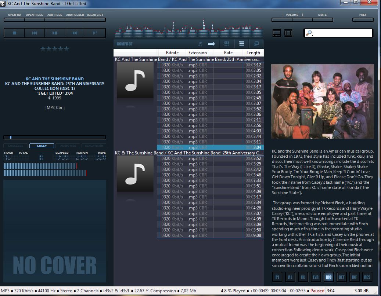This screenshot has width=381, height=296.
Task: Click the app icon in the title bar
Action: [x=3, y=3]
